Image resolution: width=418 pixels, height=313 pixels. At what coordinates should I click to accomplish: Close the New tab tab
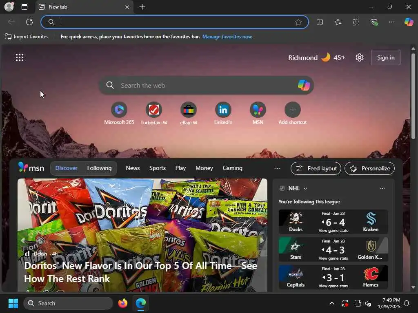click(x=127, y=7)
